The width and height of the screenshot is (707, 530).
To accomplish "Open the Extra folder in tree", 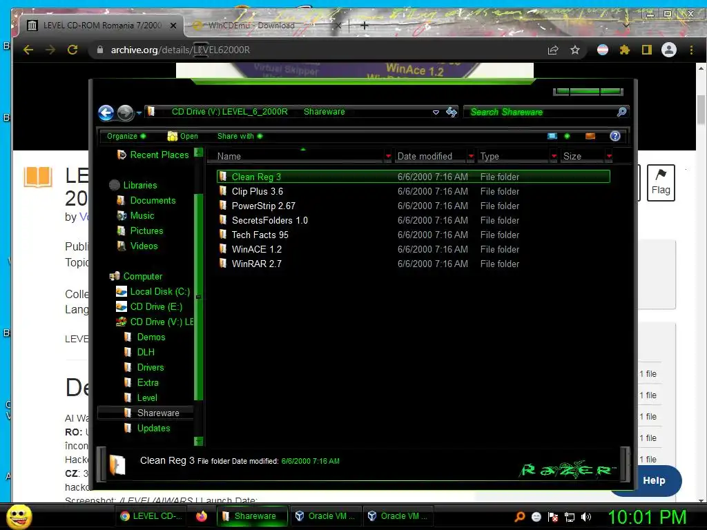I will (142, 382).
